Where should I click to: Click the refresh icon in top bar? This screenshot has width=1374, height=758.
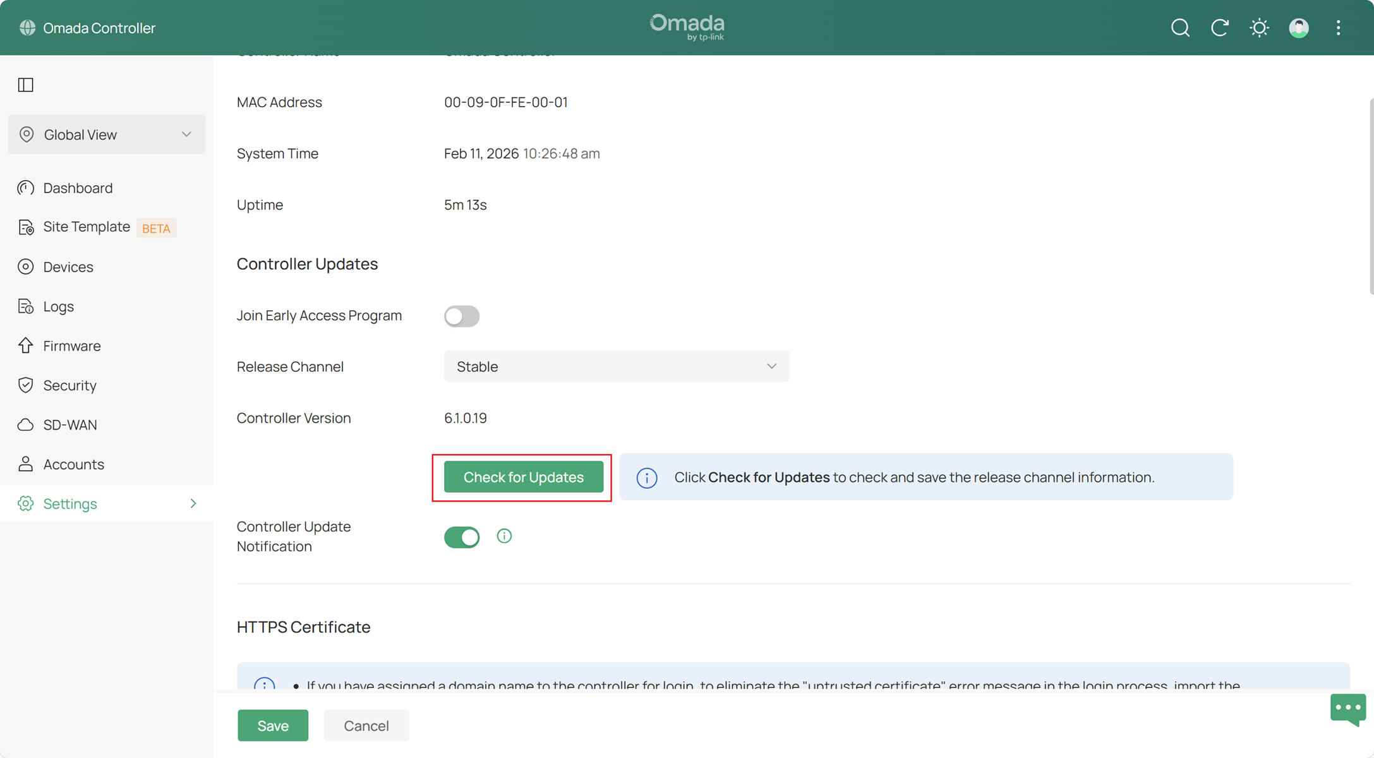pyautogui.click(x=1219, y=28)
